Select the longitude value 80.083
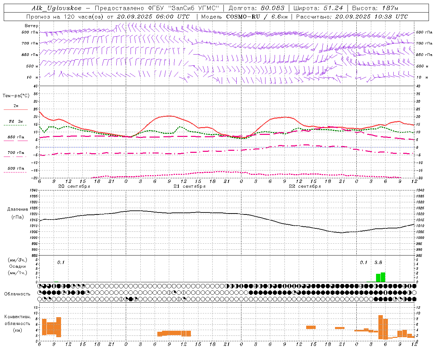This screenshot has width=434, height=347. [273, 8]
